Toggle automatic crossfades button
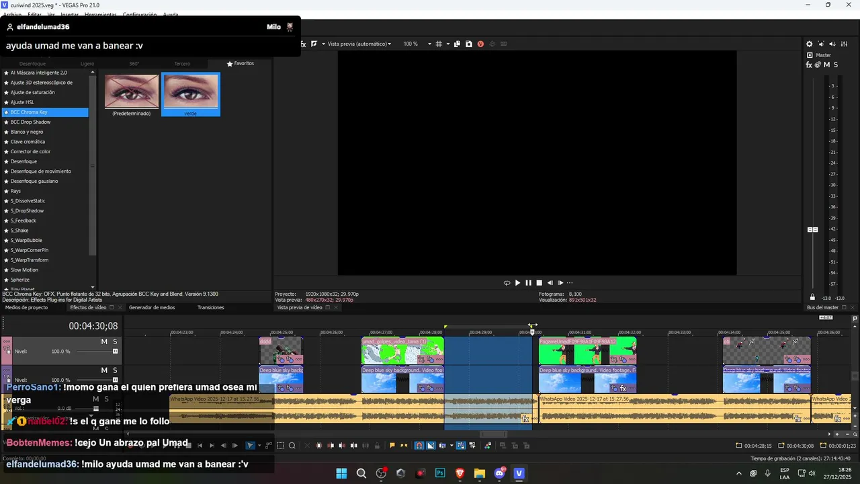This screenshot has height=484, width=860. click(x=431, y=445)
